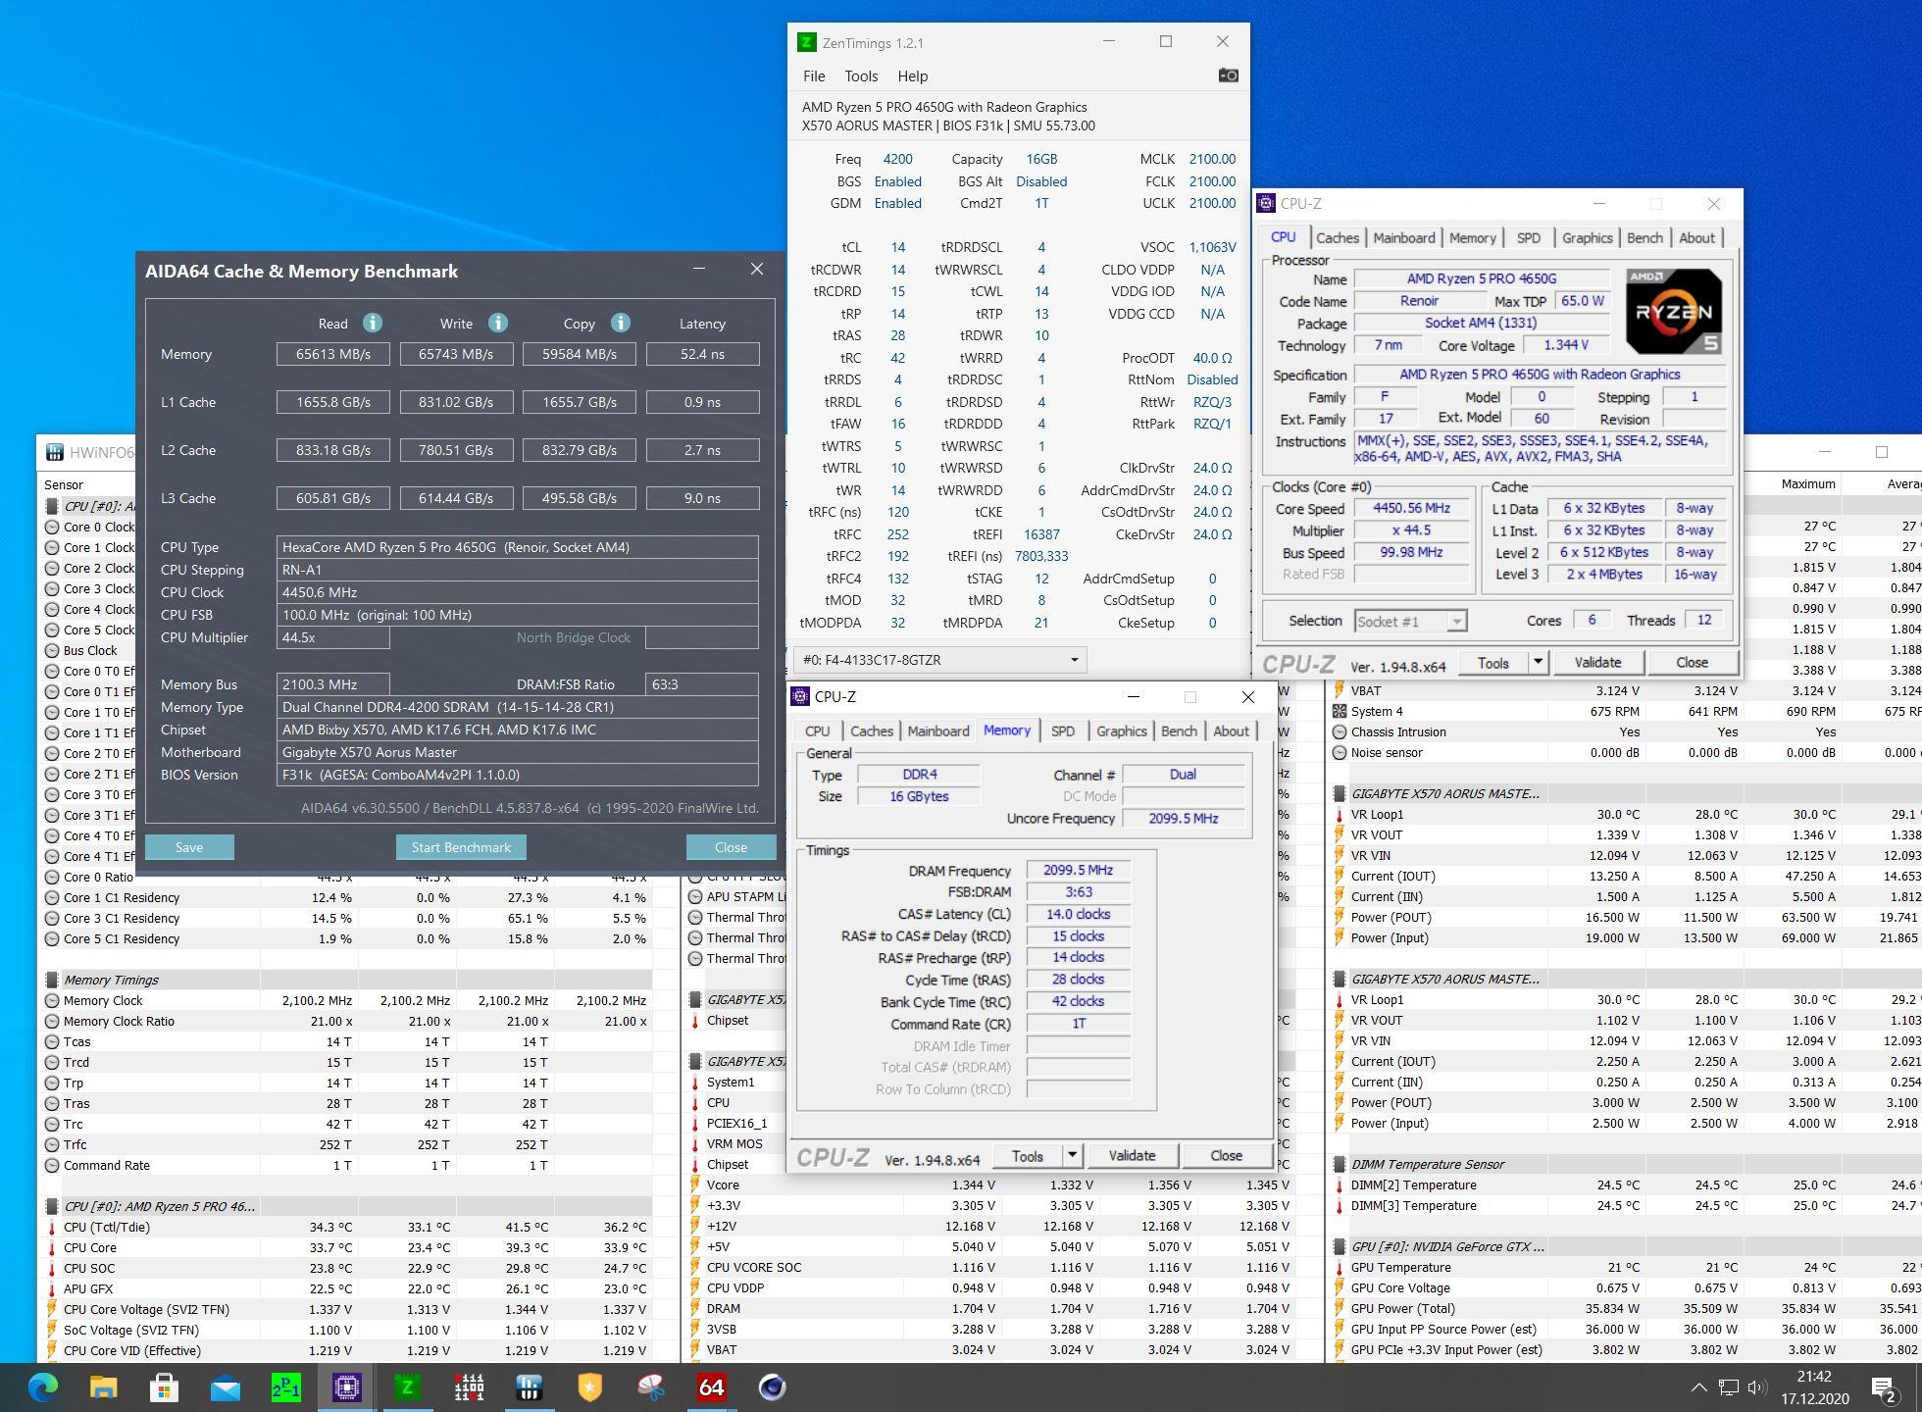
Task: Open File Explorer from the taskbar
Action: tap(103, 1387)
